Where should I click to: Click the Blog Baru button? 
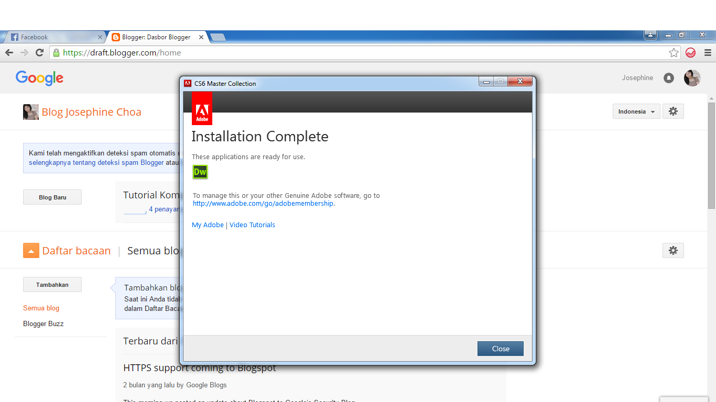coord(52,197)
